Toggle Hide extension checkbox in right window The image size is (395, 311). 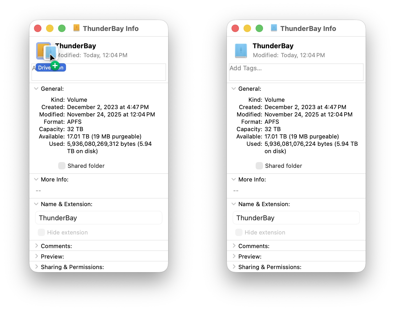[239, 232]
